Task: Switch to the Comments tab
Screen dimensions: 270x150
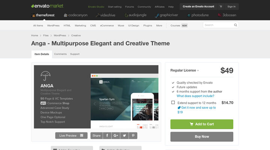Action: coord(60,54)
